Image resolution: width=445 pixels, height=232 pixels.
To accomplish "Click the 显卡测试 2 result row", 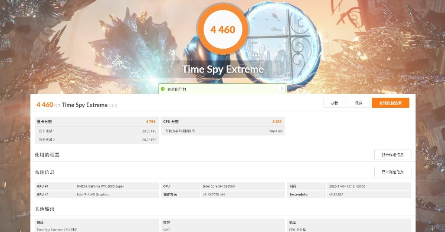I will (96, 139).
